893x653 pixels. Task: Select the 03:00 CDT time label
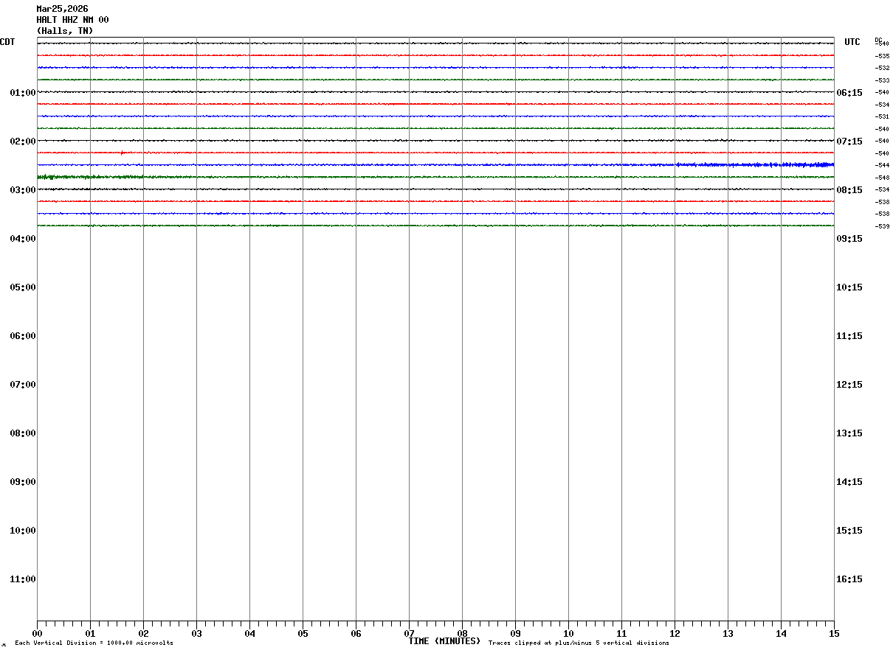point(23,190)
